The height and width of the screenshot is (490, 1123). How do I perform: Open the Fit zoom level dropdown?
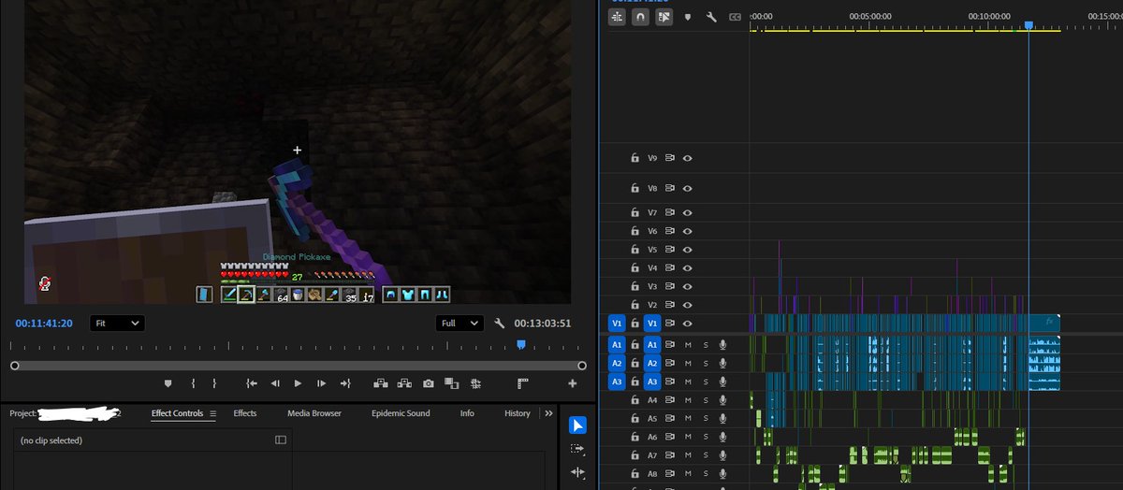point(117,323)
